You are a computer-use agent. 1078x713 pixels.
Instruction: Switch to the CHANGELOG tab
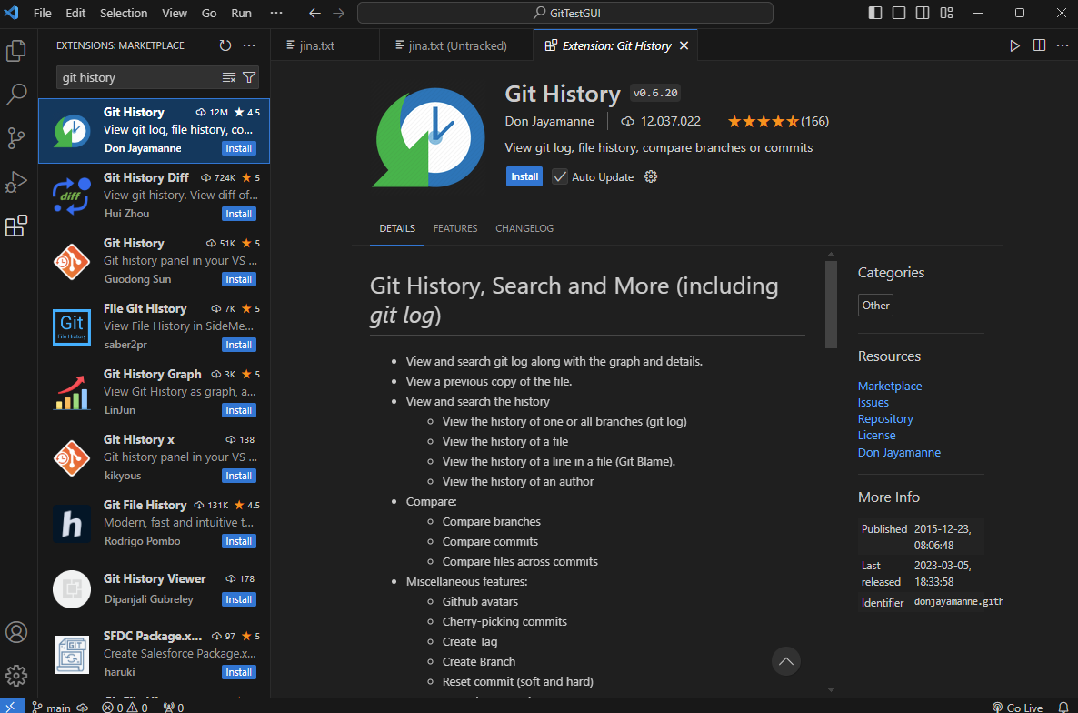coord(524,228)
